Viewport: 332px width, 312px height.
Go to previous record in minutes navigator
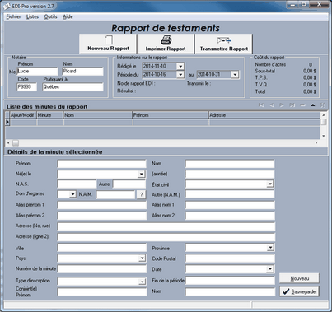tap(272, 105)
